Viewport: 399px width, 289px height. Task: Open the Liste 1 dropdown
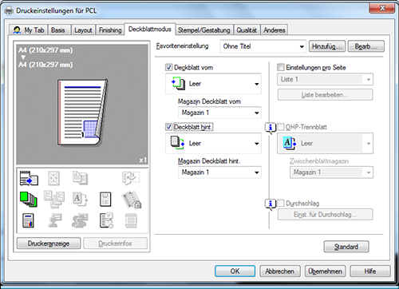(x=325, y=79)
